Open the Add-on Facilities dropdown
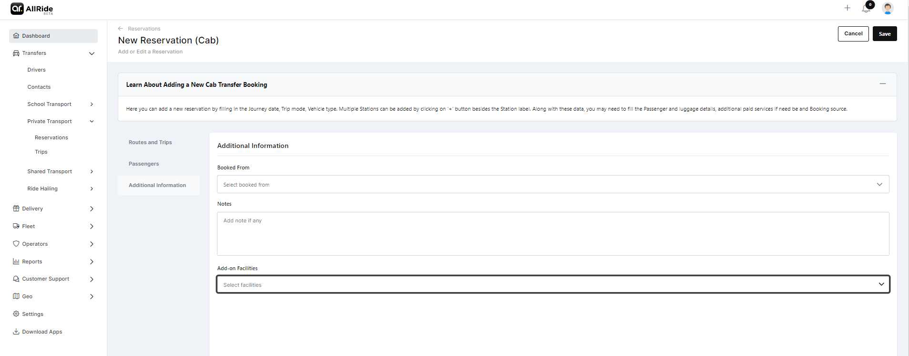Viewport: 909px width, 356px height. pos(552,285)
